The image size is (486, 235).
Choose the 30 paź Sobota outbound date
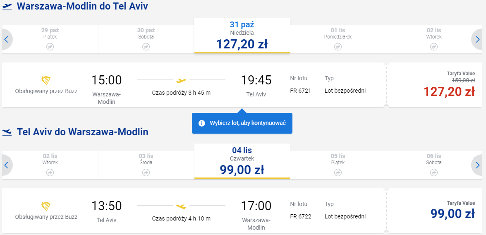[x=146, y=39]
